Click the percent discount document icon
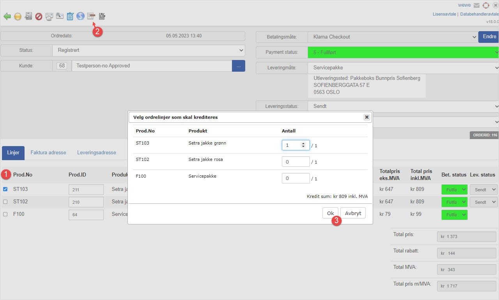This screenshot has width=499, height=300. pyautogui.click(x=102, y=16)
